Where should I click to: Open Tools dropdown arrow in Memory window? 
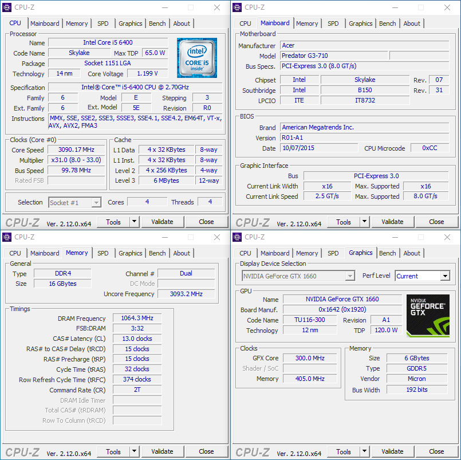pyautogui.click(x=134, y=451)
